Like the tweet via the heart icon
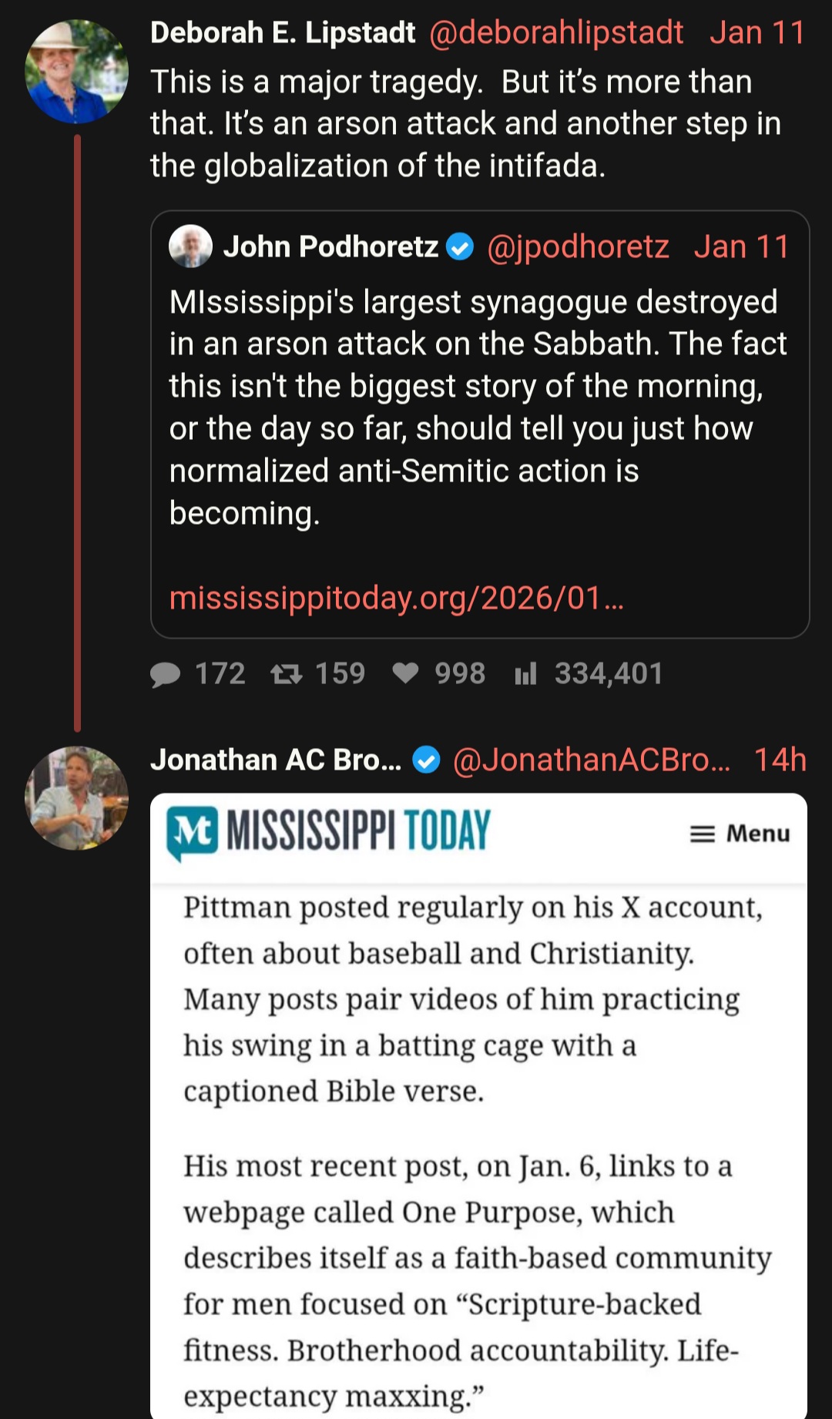The width and height of the screenshot is (832, 1419). pyautogui.click(x=405, y=673)
